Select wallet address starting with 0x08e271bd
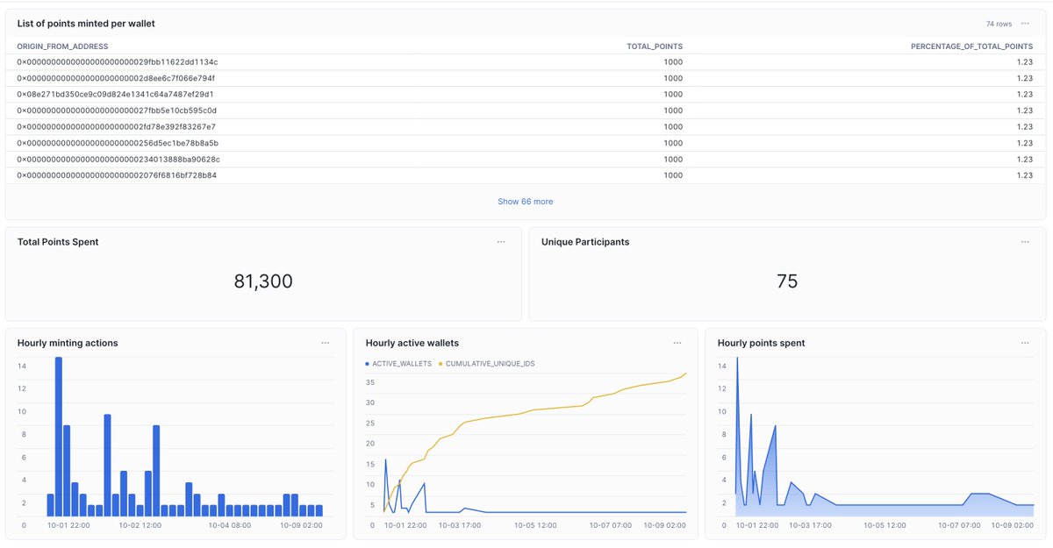1053x548 pixels. pos(116,94)
